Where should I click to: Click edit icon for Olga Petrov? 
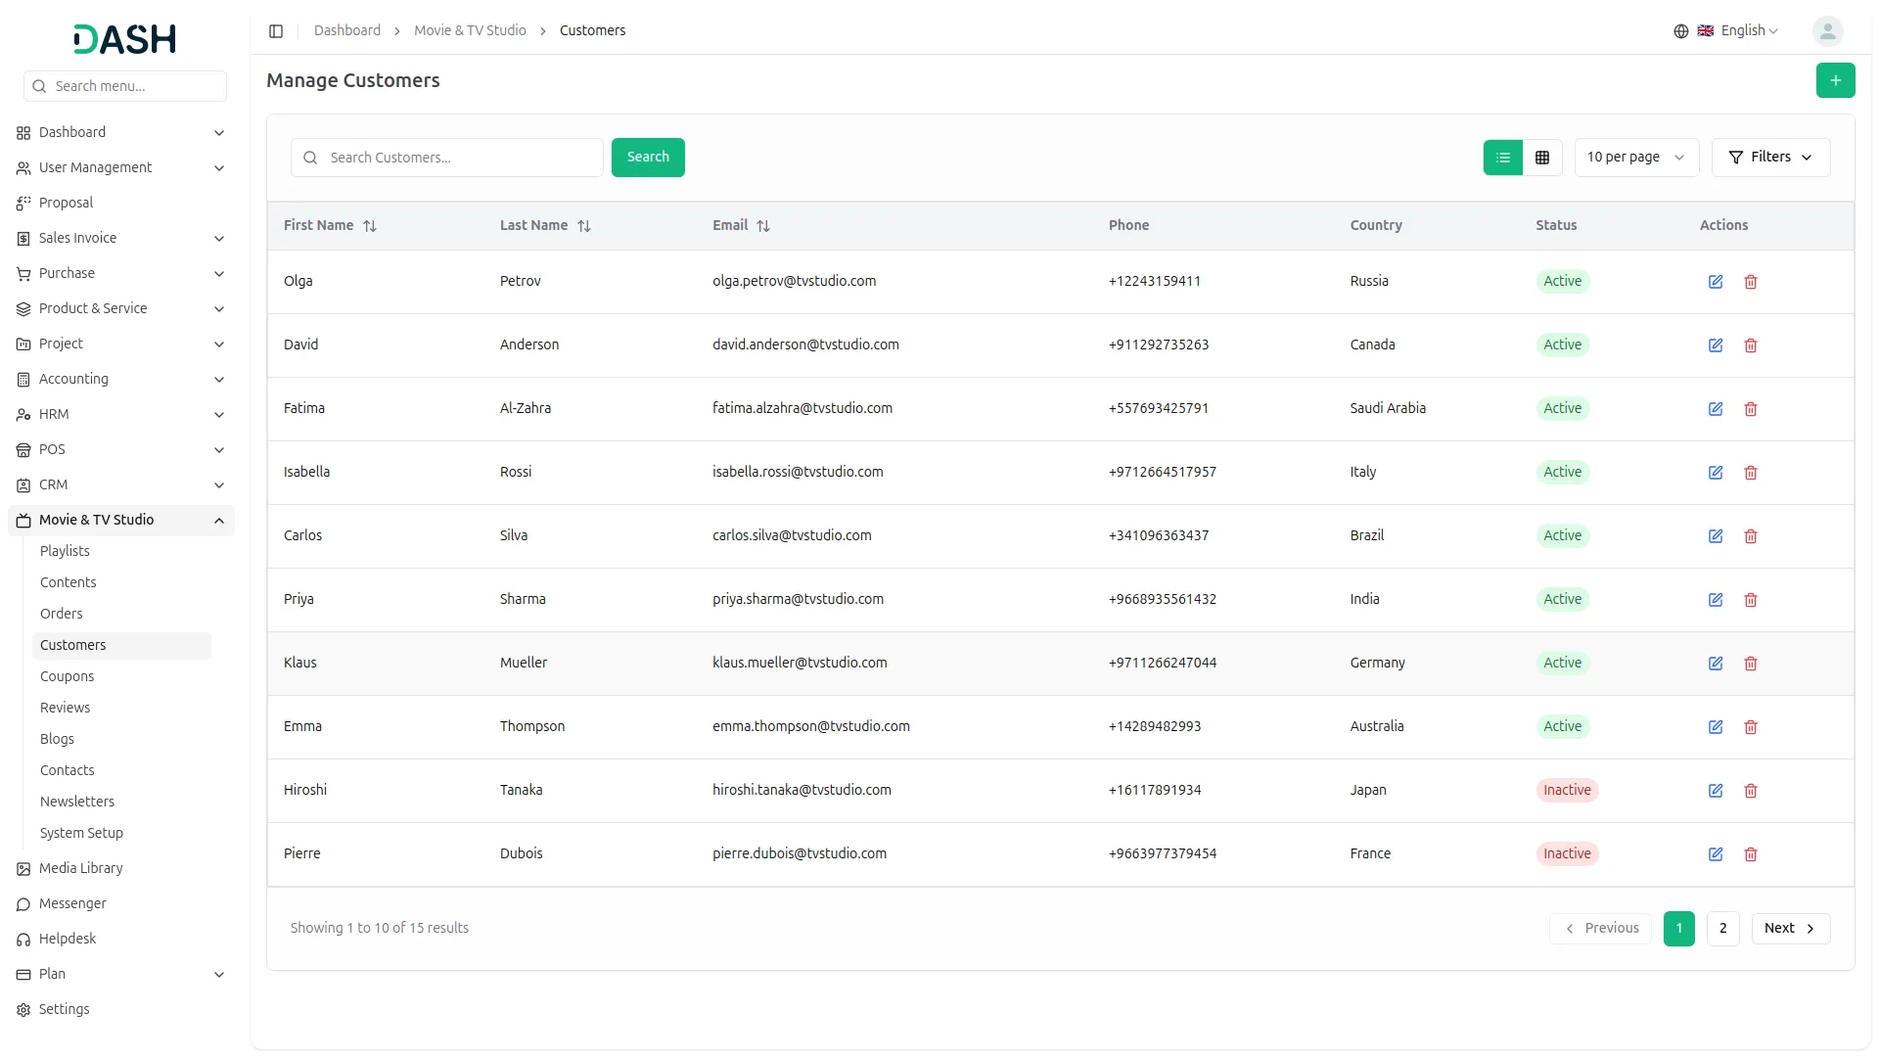click(x=1715, y=282)
